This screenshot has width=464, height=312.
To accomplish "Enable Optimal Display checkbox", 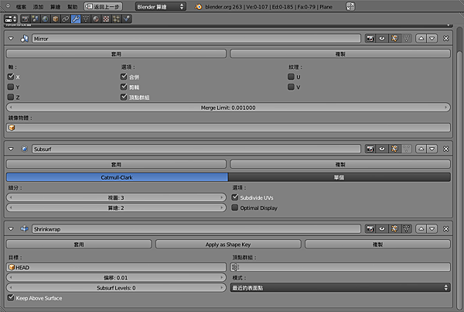I will coord(235,207).
